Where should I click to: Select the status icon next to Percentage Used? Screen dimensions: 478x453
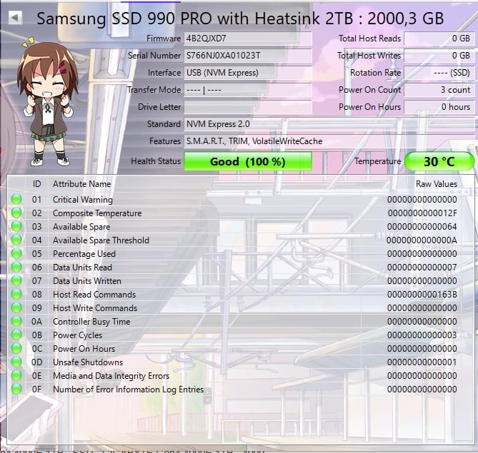coord(16,254)
